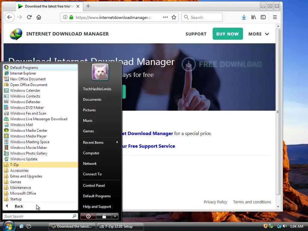This screenshot has width=308, height=231.
Task: Click the Internet Download Manager logo
Action: [16, 34]
